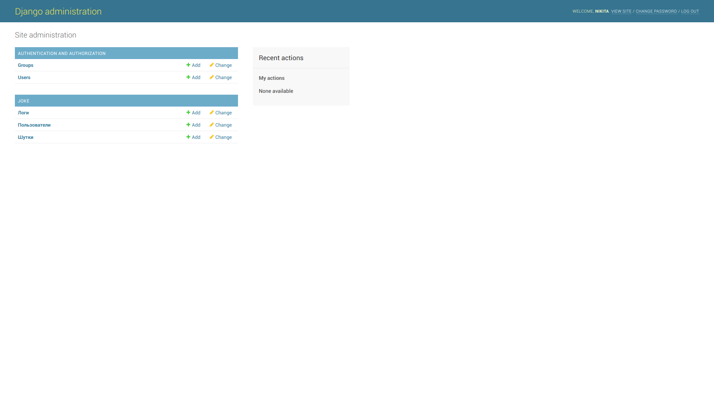Open the Шутки model link
The image size is (714, 401).
pos(26,137)
